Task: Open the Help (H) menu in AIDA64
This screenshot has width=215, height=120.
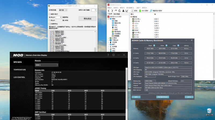Action: [144, 8]
